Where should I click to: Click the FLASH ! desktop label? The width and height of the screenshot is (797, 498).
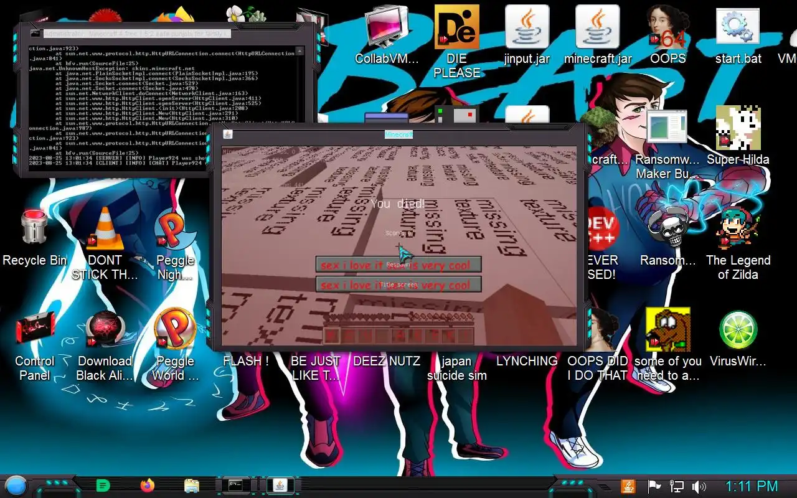pyautogui.click(x=246, y=361)
